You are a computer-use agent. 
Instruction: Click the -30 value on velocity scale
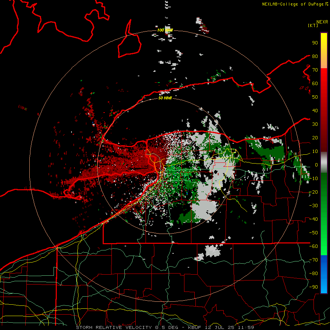click(313, 206)
